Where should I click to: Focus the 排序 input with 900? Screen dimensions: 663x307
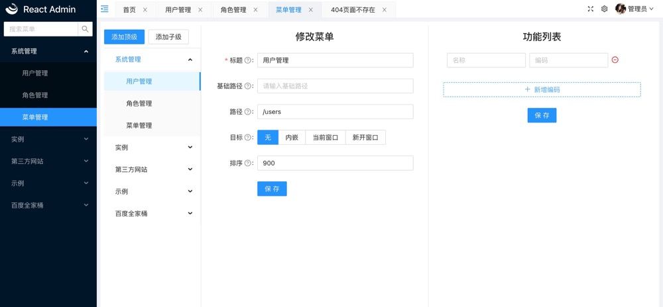coord(335,163)
